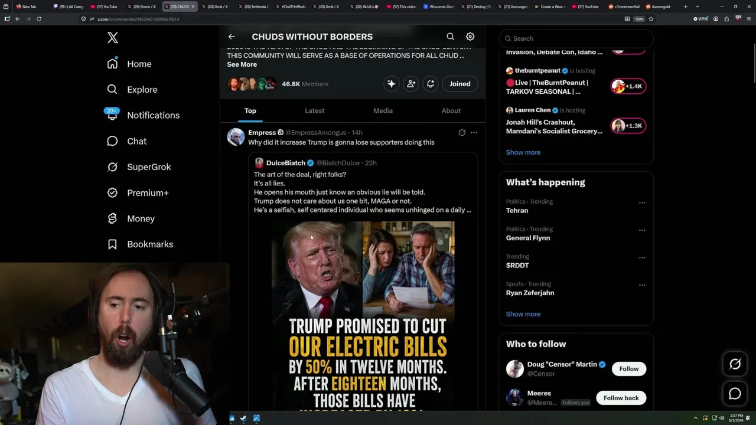Toggle the browser VPN button
756x425 pixels.
point(700,19)
